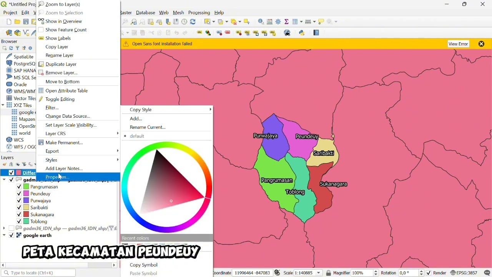Click Copy Symbol

point(167,265)
